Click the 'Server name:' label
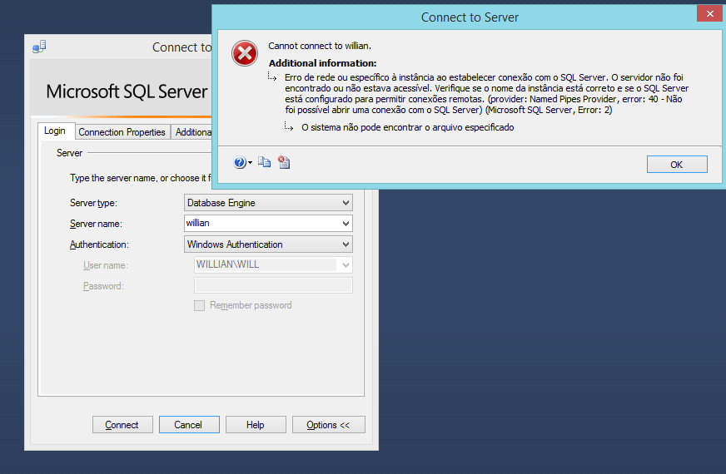Screen dimensions: 726x474 pos(96,224)
